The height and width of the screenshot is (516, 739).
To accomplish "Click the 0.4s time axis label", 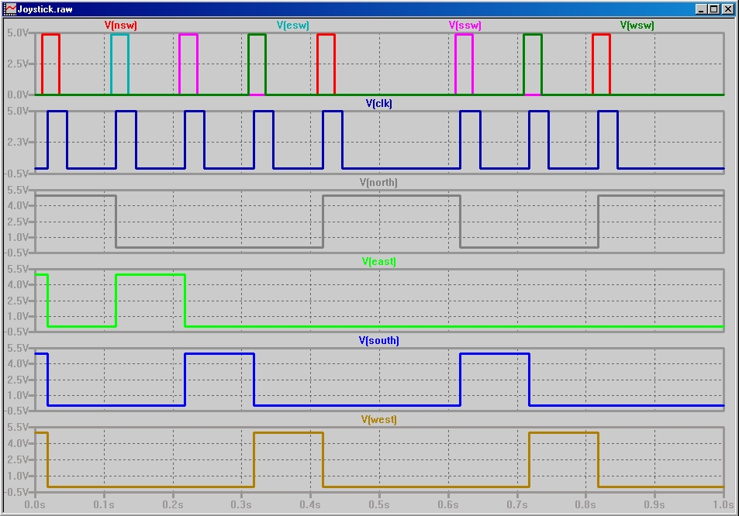I will (x=310, y=505).
